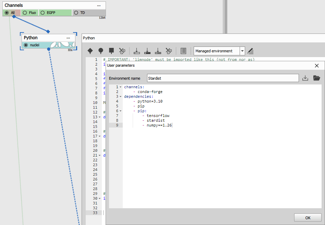The height and width of the screenshot is (225, 325).
Task: Click the circle pin icon in Python toolbar
Action: point(101,51)
